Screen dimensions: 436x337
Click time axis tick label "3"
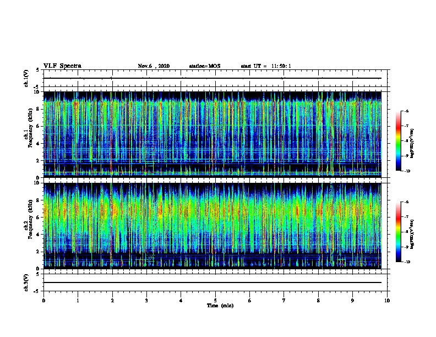(146, 301)
